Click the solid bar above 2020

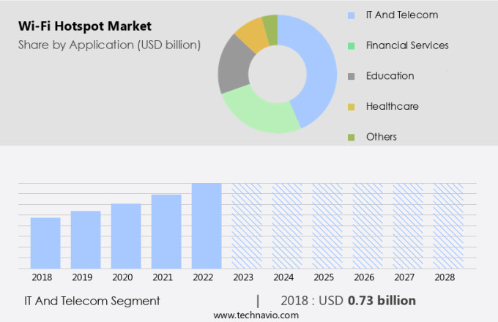point(126,236)
